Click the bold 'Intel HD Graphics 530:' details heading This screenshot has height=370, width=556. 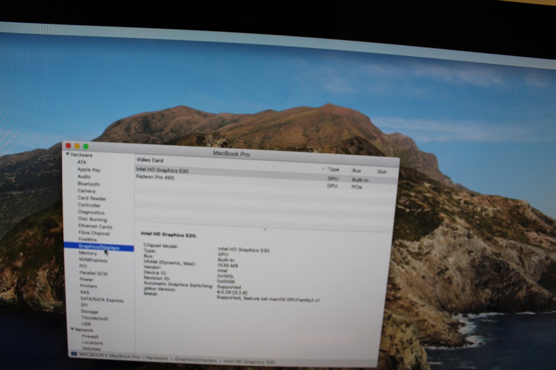[169, 235]
